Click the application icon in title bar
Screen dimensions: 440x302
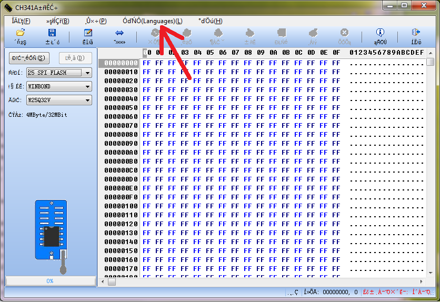coord(8,7)
